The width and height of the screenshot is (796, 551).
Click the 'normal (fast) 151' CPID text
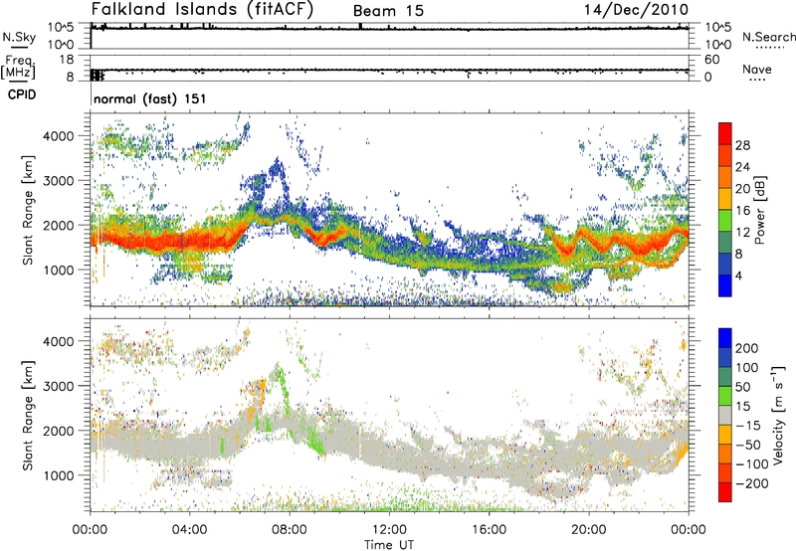click(x=150, y=98)
